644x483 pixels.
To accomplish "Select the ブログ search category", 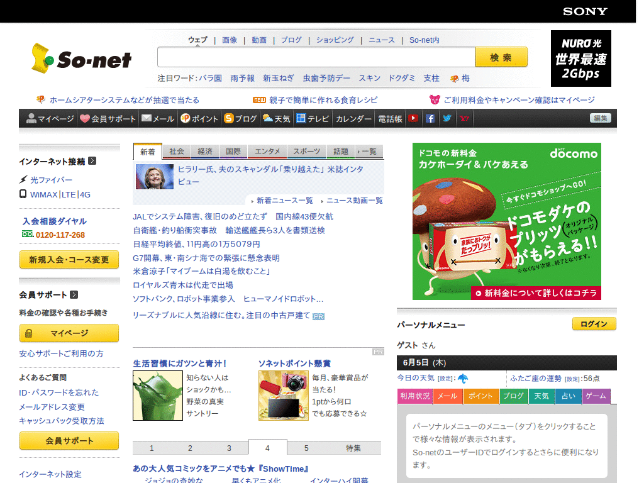I will 291,40.
